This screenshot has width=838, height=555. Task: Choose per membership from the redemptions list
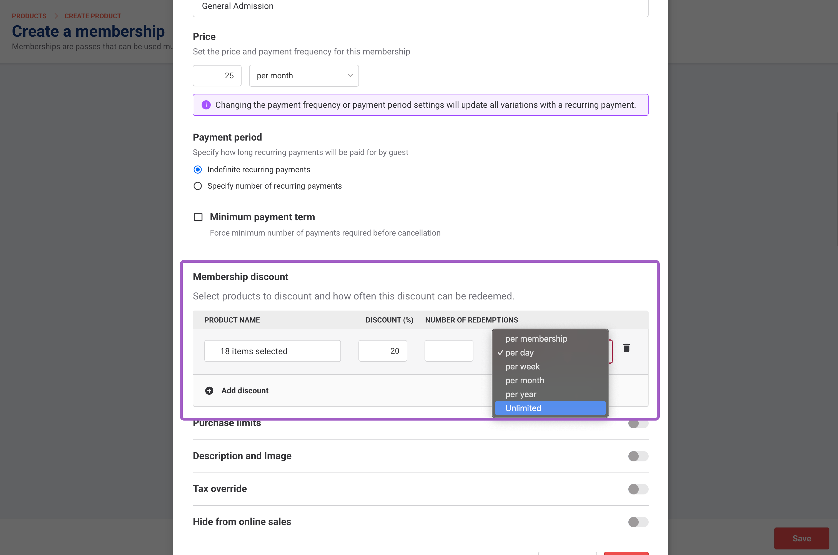coord(550,339)
